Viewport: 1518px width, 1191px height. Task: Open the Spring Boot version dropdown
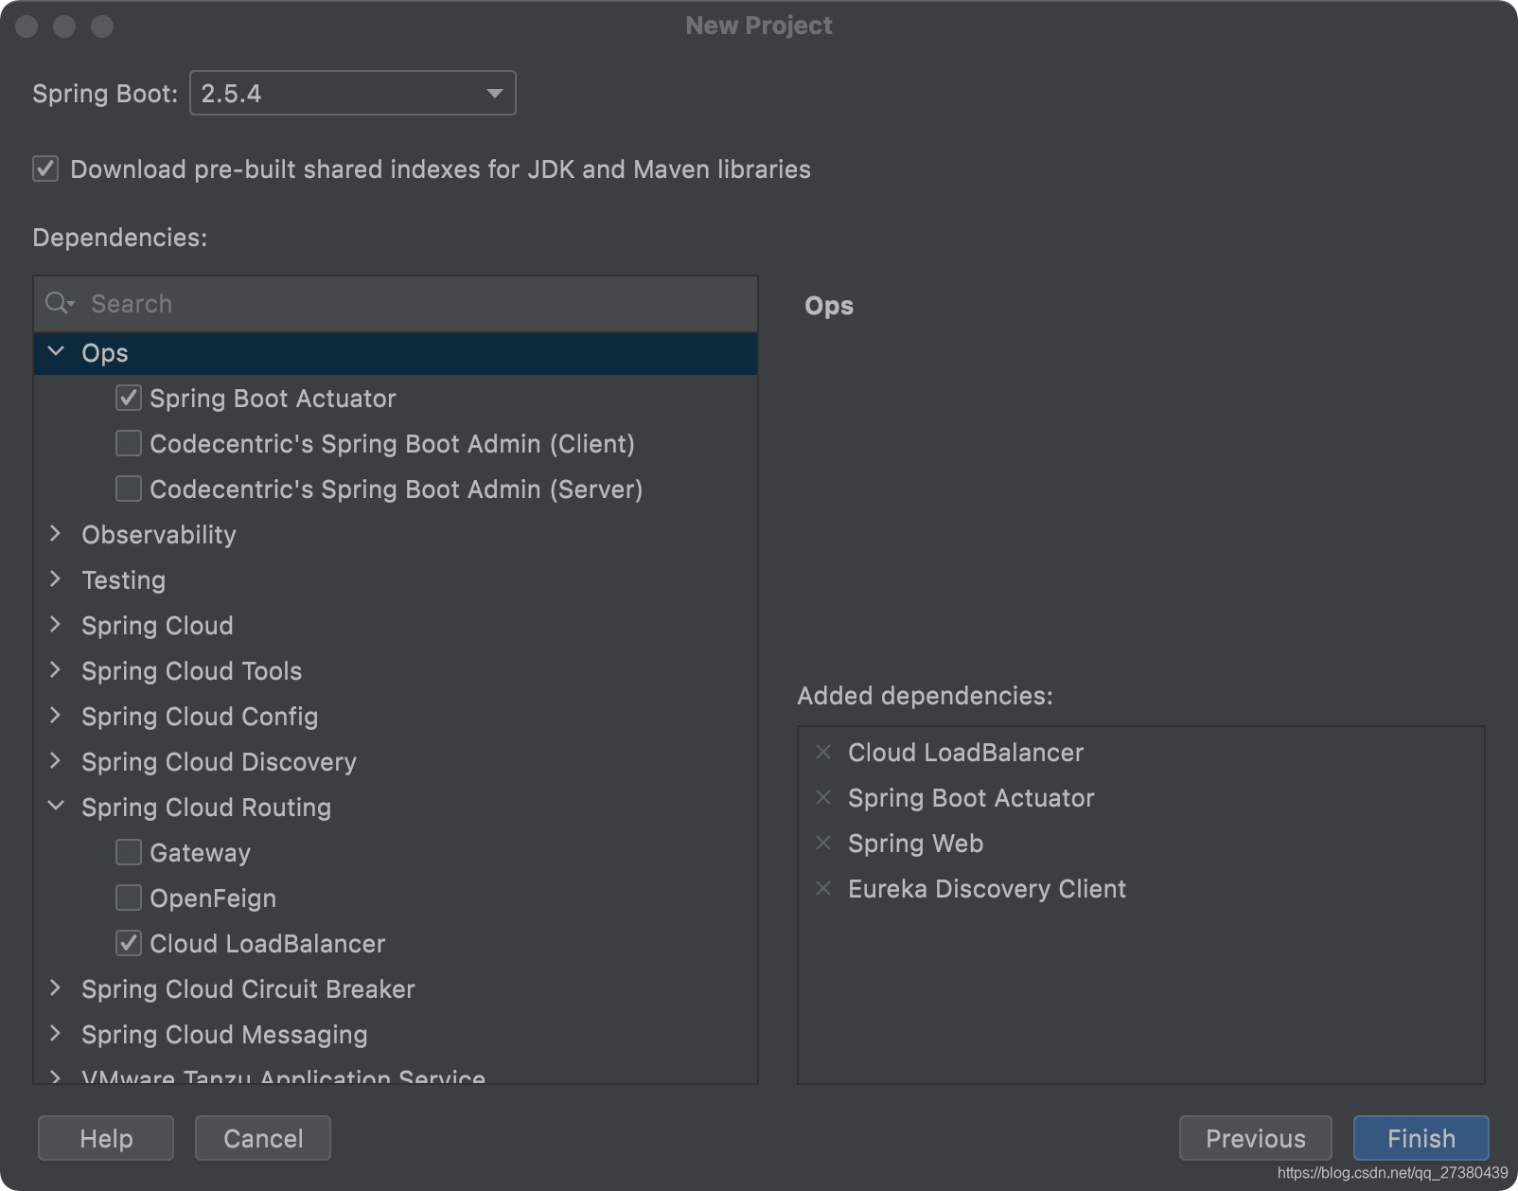coord(353,93)
